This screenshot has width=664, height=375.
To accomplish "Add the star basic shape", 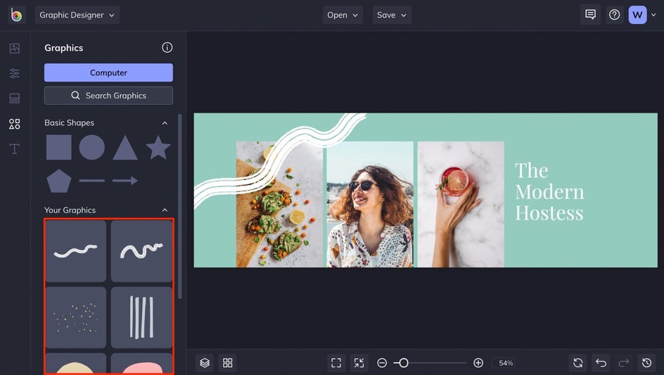I will [158, 148].
